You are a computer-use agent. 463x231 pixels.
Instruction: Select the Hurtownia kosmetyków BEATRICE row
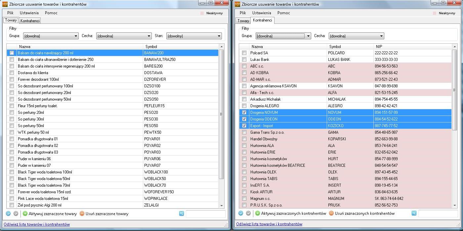tap(345, 165)
